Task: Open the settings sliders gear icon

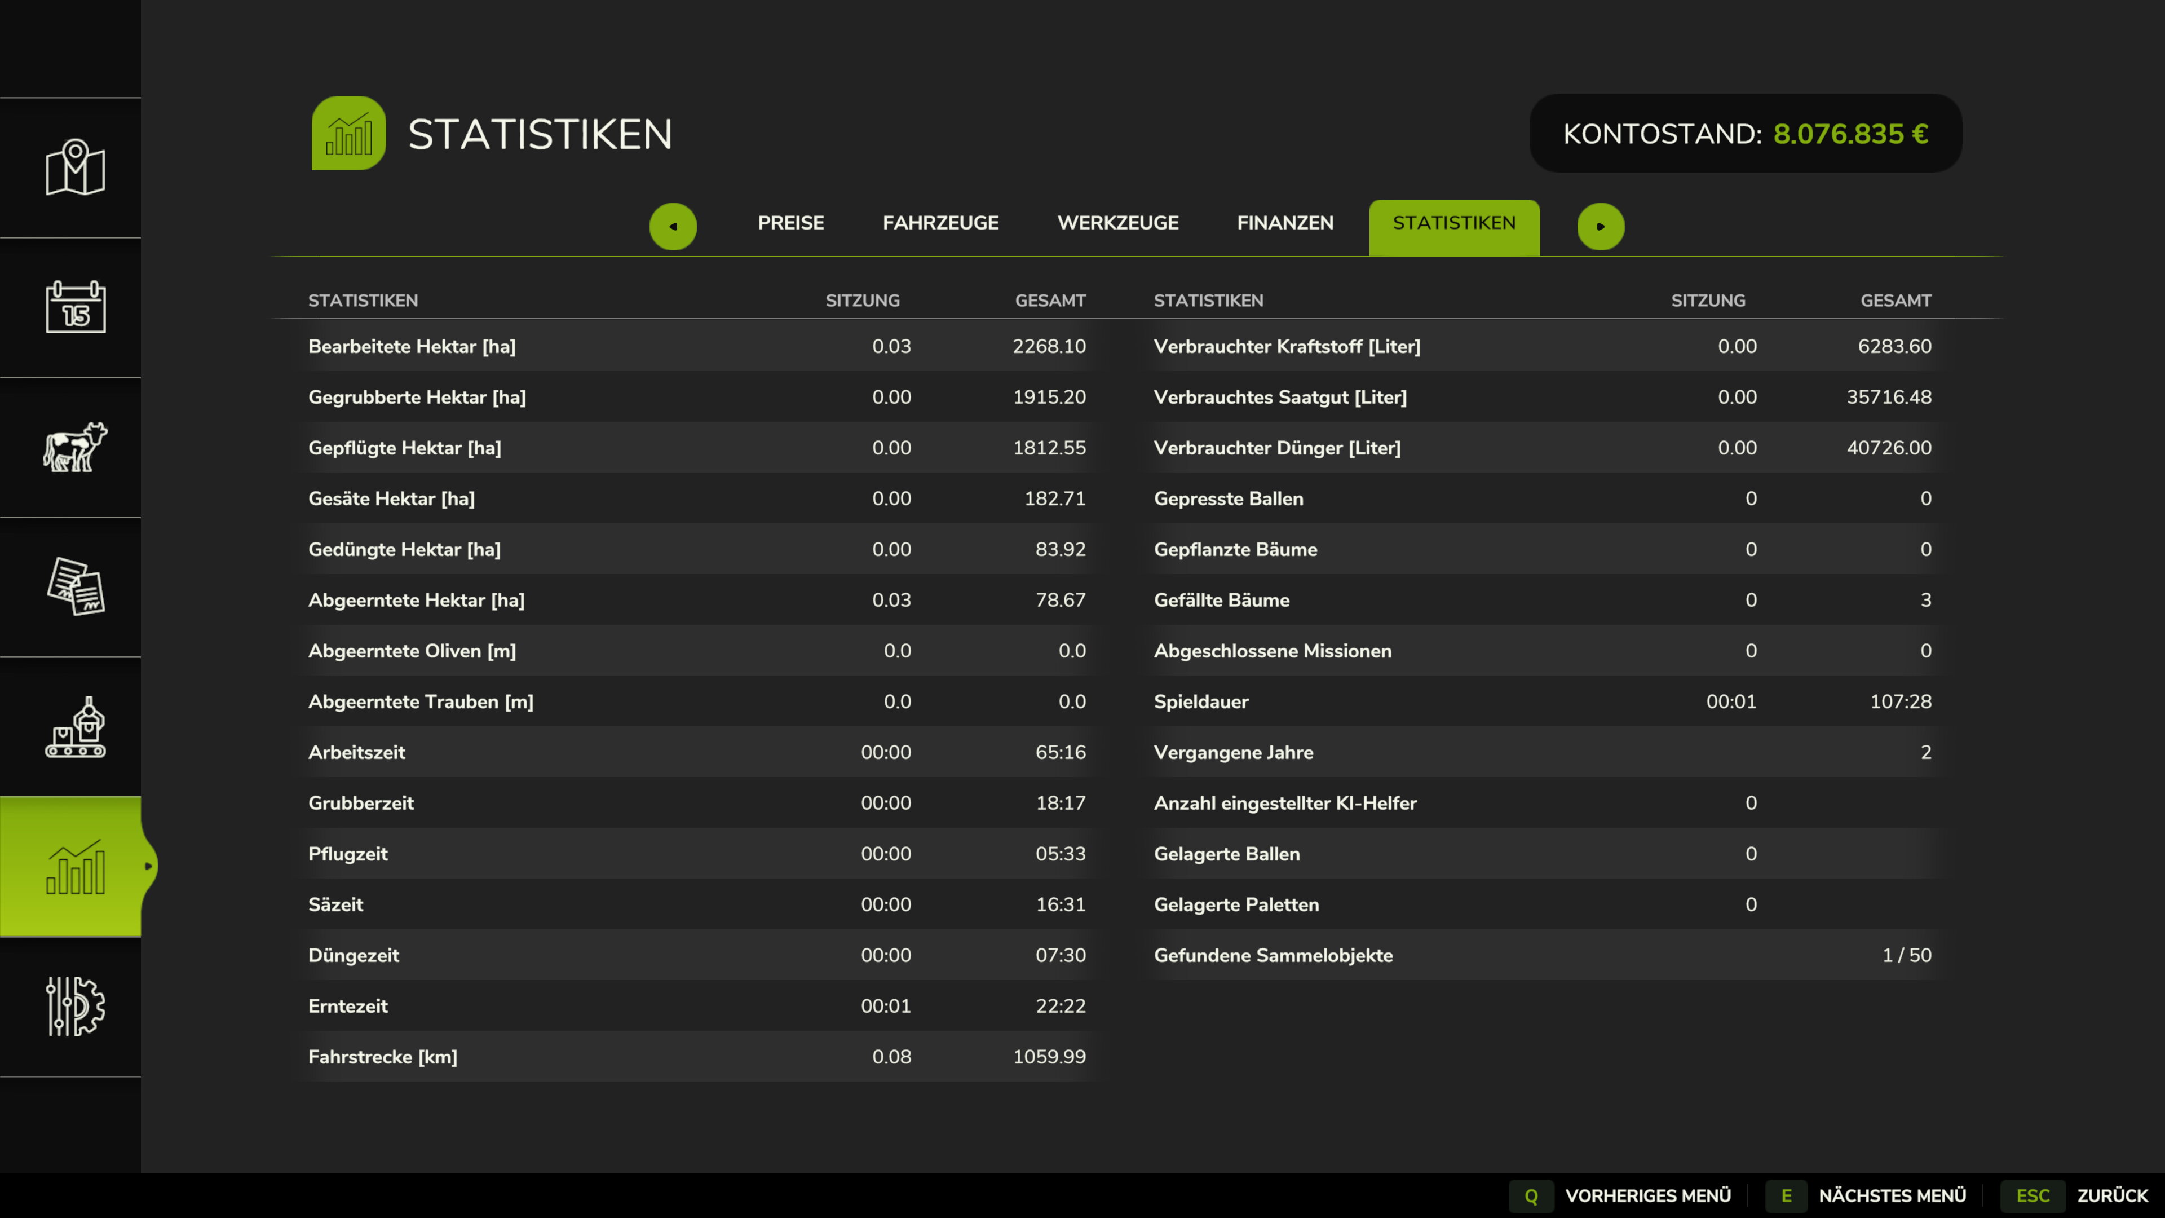Action: point(75,1006)
